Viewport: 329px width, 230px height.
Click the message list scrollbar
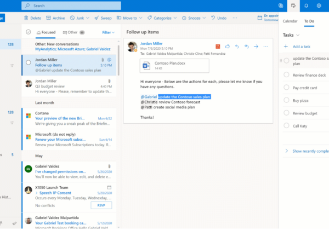[x=118, y=60]
